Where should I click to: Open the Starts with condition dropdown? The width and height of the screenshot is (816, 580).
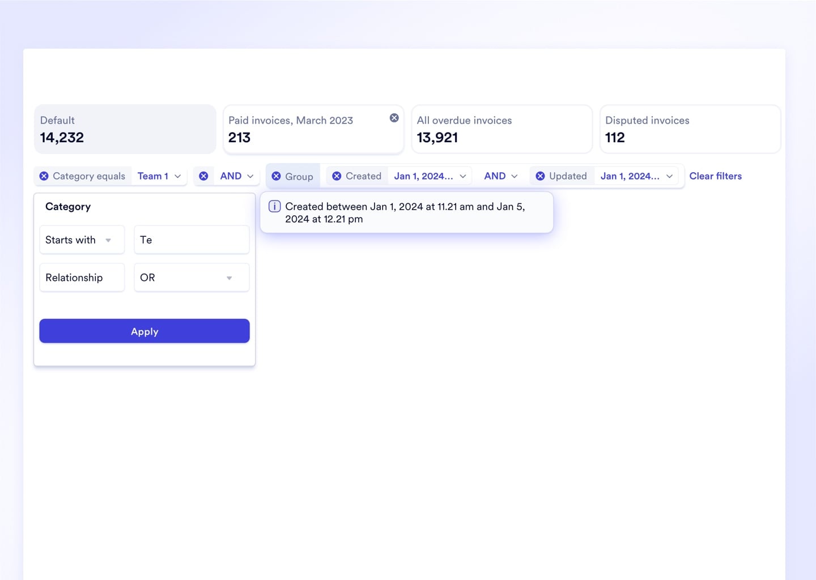pos(82,240)
